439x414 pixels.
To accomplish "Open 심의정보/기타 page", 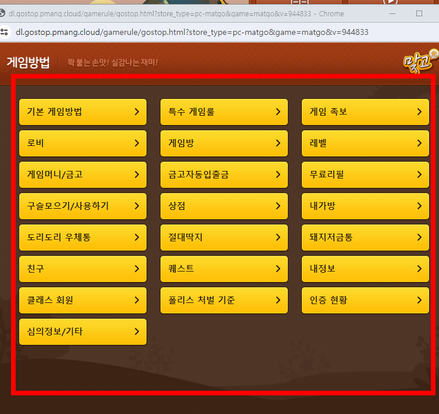I will 83,331.
